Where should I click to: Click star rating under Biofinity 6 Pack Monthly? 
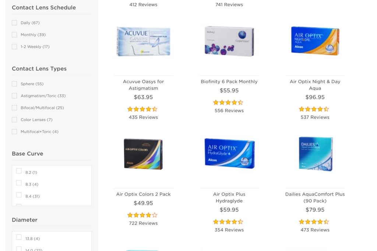click(228, 103)
